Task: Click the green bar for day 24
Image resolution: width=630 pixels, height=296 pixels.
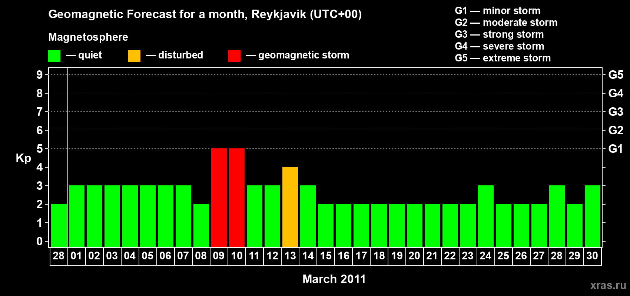Action: 486,216
